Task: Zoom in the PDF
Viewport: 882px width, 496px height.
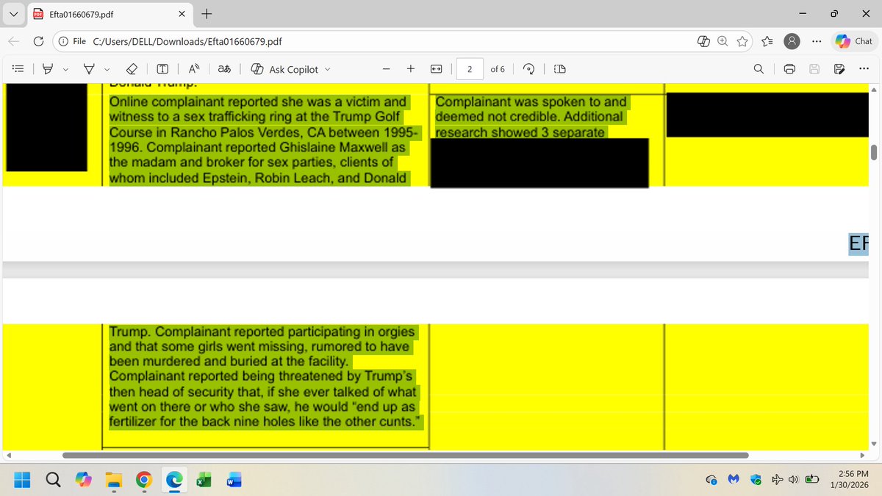Action: click(x=411, y=69)
